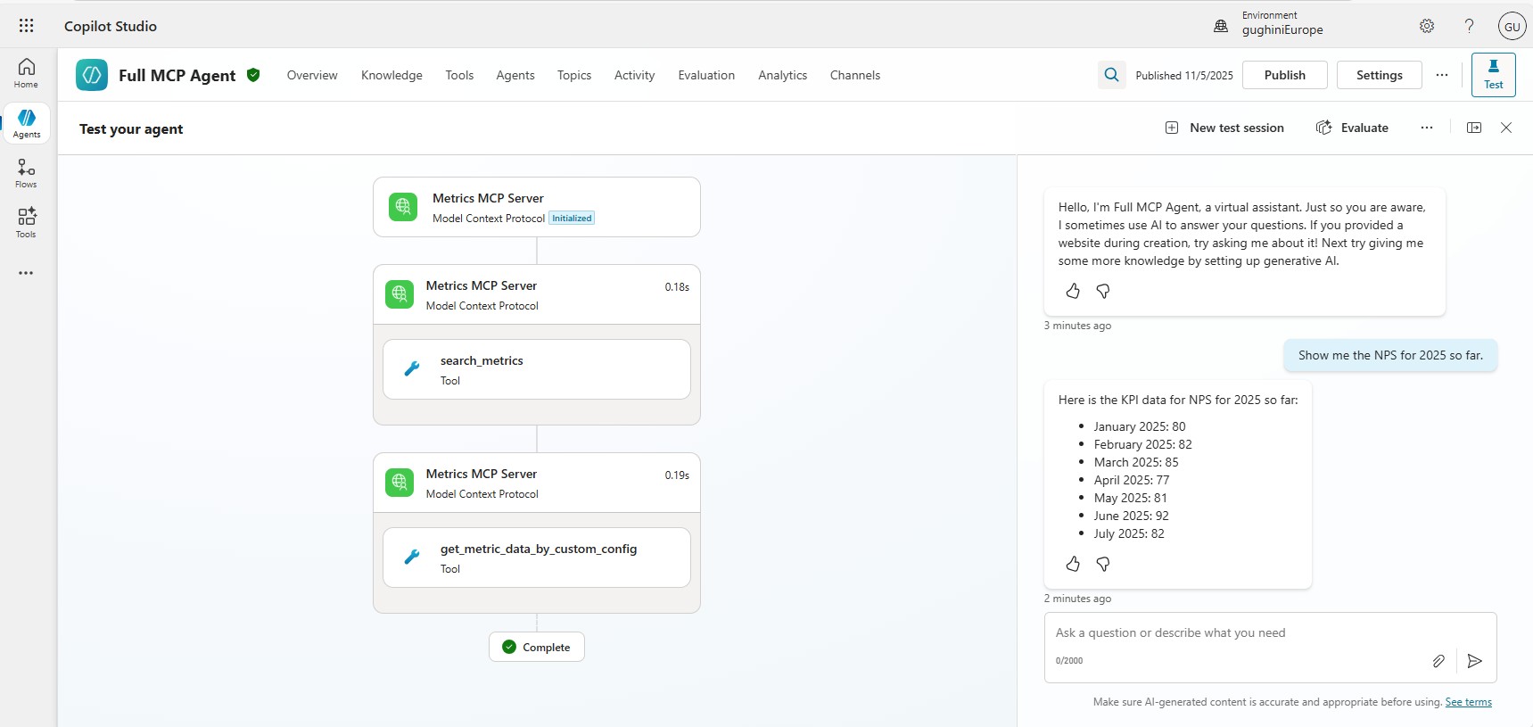1533x727 pixels.
Task: Thumbs up the NPS data response
Action: [1073, 564]
